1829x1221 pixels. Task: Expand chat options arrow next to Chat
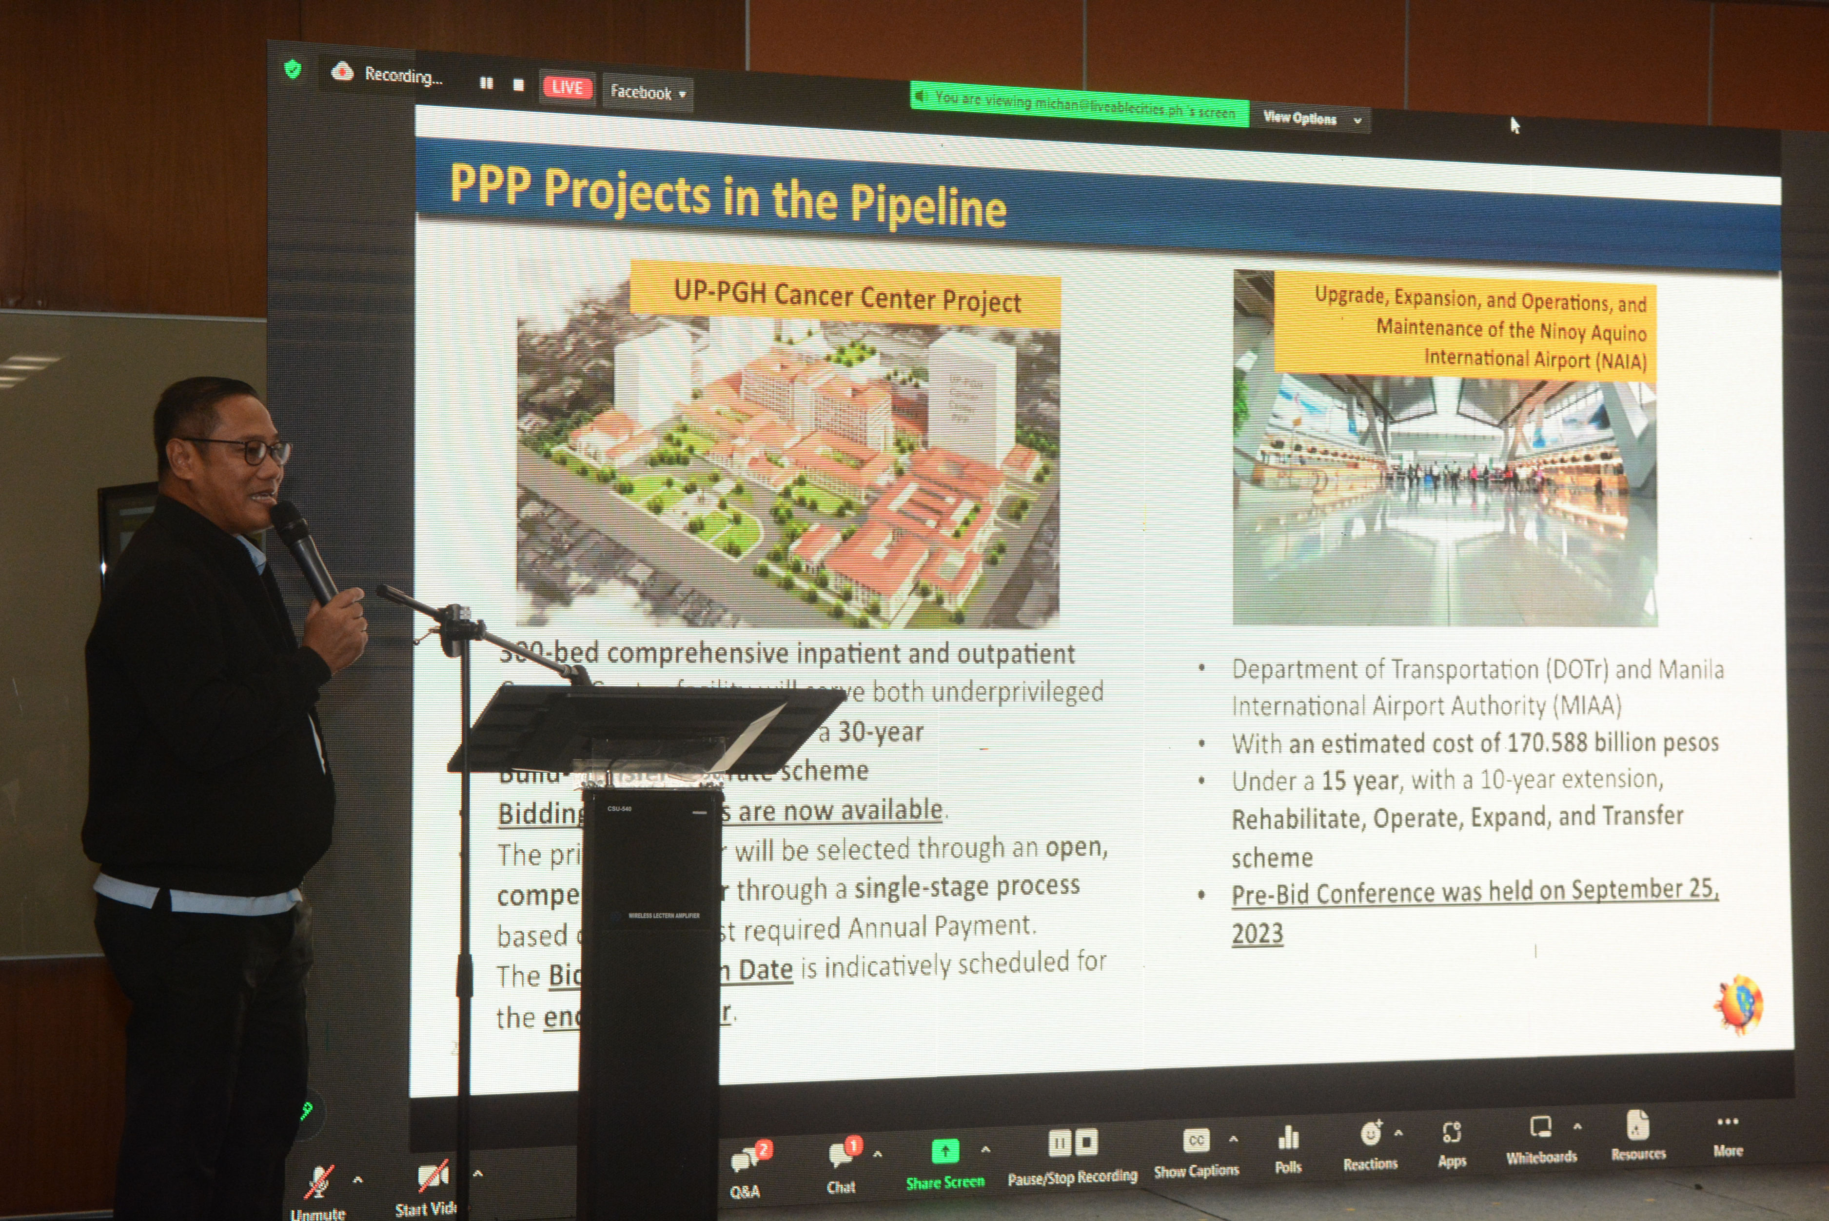tap(878, 1155)
